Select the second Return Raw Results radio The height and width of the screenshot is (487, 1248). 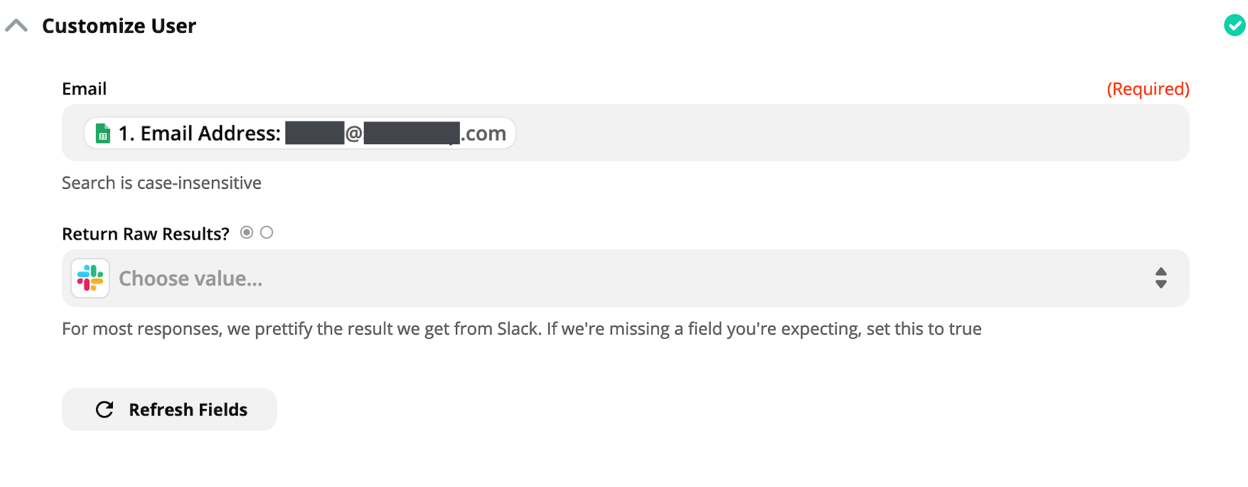pos(266,233)
